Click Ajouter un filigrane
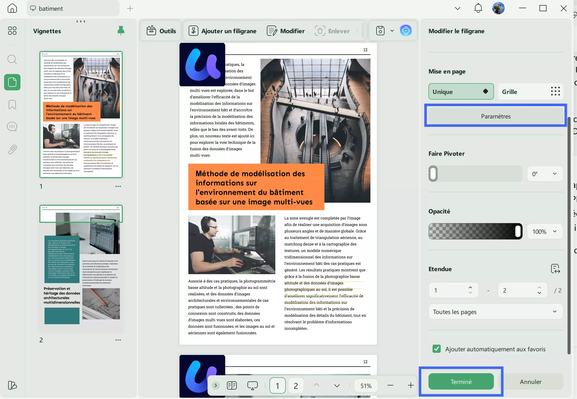Image resolution: width=577 pixels, height=399 pixels. tap(222, 31)
